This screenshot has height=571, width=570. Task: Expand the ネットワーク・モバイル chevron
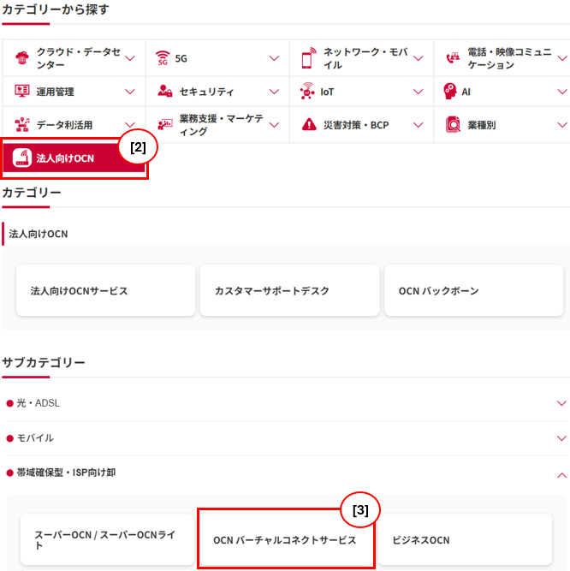[419, 58]
